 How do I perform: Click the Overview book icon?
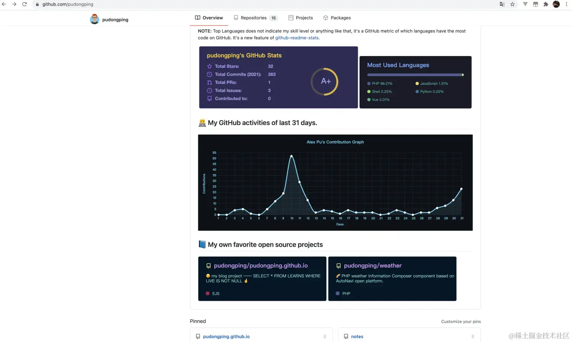click(198, 18)
